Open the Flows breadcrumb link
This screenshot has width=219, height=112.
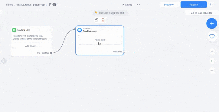tap(9, 5)
